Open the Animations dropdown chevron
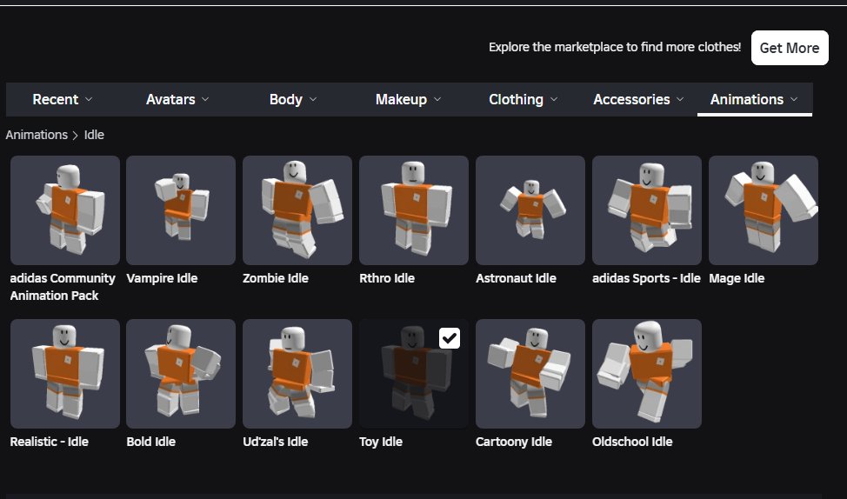This screenshot has width=847, height=499. (794, 99)
